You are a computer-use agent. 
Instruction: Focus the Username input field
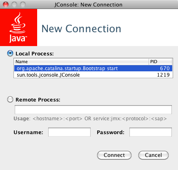pos(69,132)
